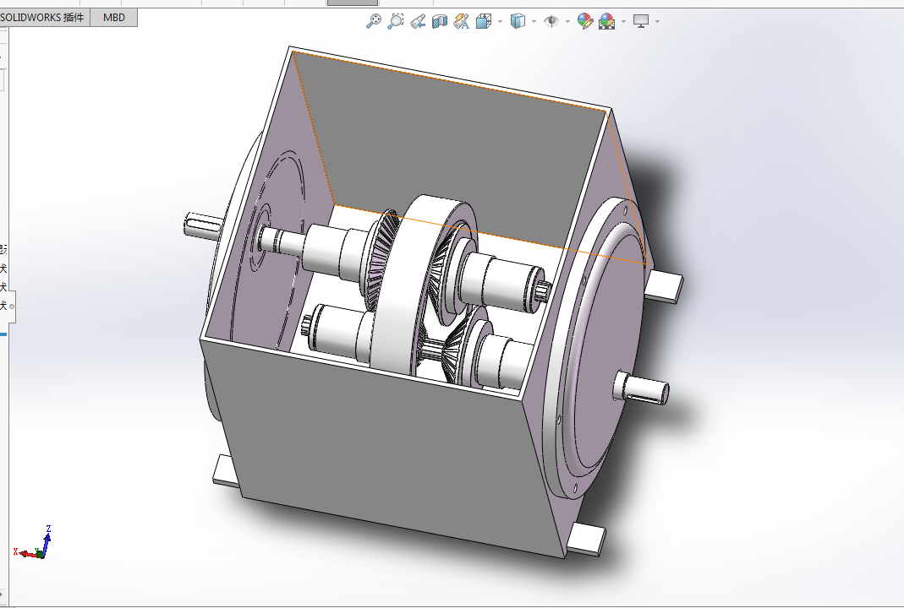Select the front wall of the gearbox housing
The width and height of the screenshot is (904, 608).
pyautogui.click(x=381, y=449)
